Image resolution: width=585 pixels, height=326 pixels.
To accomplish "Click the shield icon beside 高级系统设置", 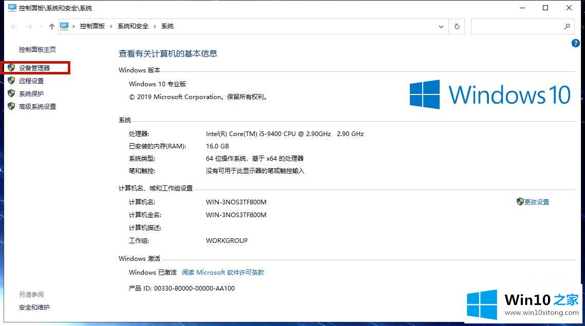I will coord(11,106).
